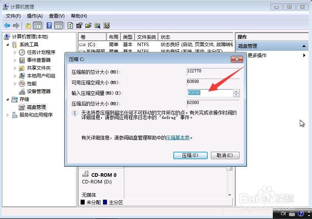This screenshot has width=312, height=219.
Task: Click the 未分配 black legend swatch
Action: 83,202
